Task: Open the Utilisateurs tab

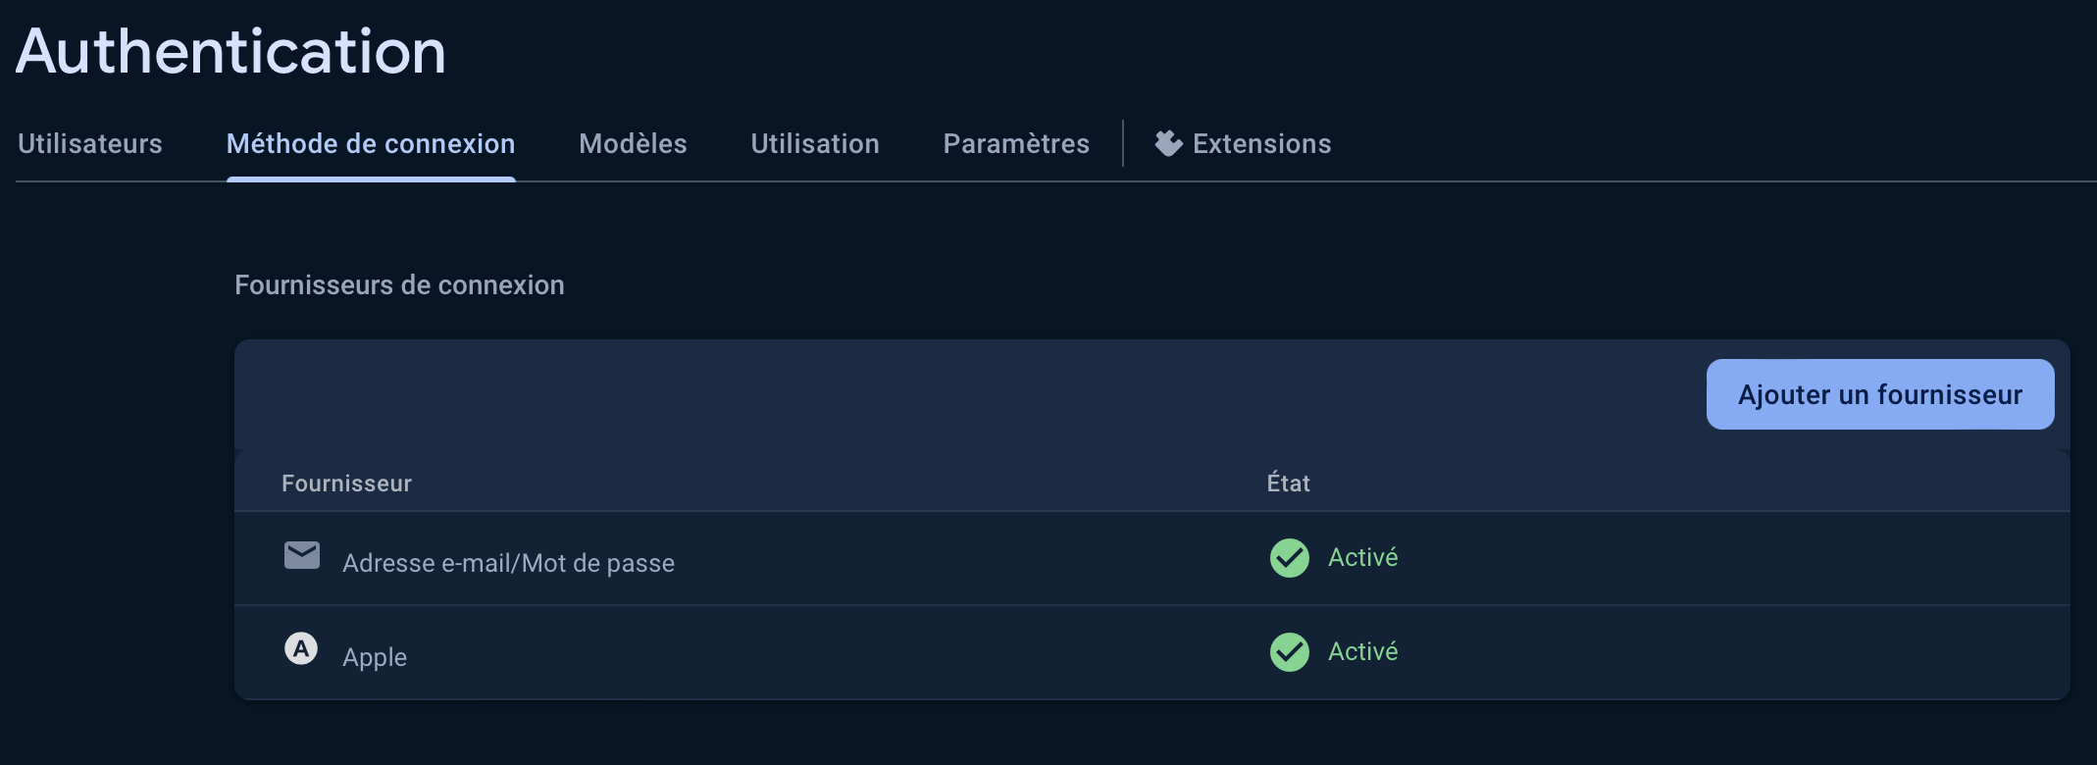Action: point(90,144)
